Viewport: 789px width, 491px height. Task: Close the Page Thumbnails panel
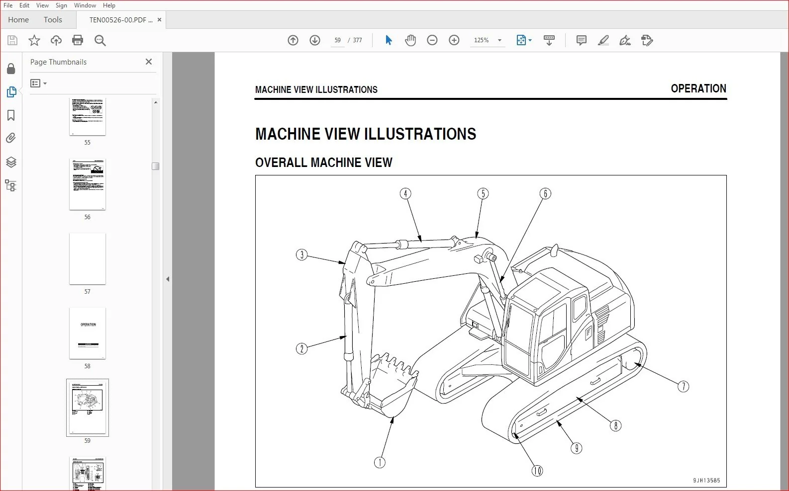pos(149,62)
